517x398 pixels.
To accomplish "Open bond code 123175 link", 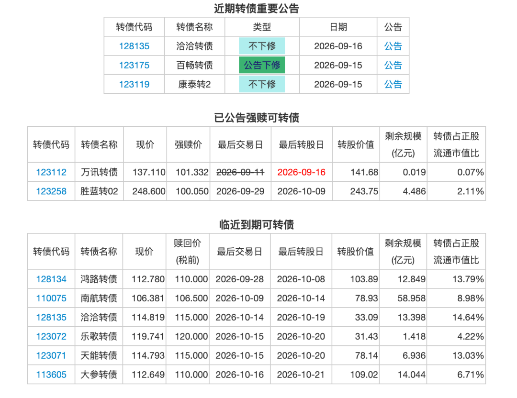I will [x=134, y=65].
